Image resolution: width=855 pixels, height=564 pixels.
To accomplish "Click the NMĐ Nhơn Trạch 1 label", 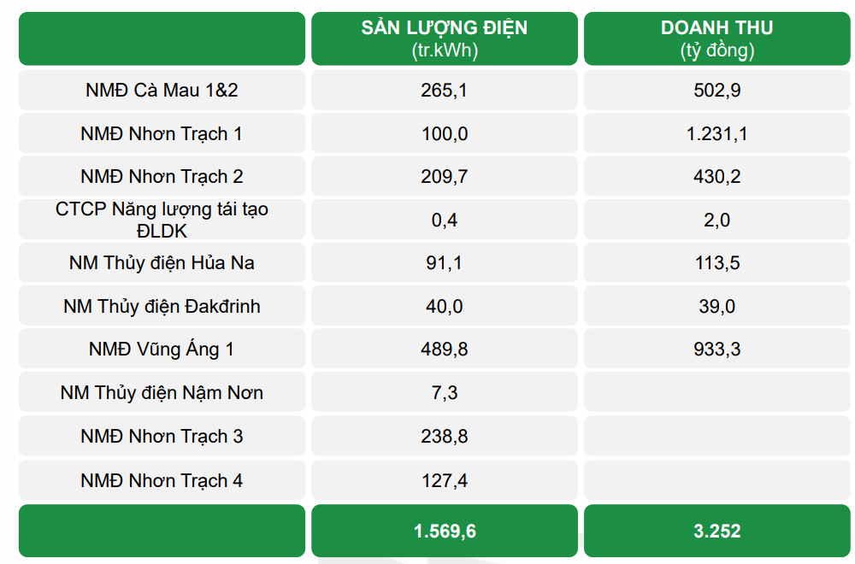I will pos(162,133).
